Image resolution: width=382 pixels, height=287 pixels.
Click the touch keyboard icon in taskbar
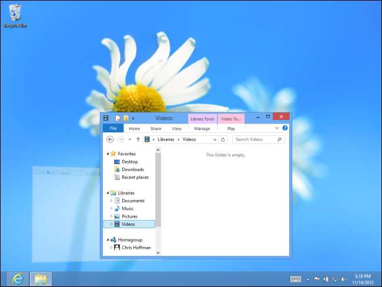pyautogui.click(x=296, y=279)
